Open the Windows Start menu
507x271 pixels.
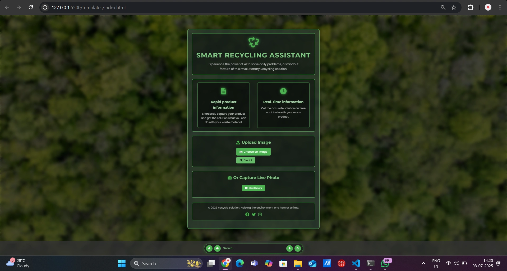point(122,263)
